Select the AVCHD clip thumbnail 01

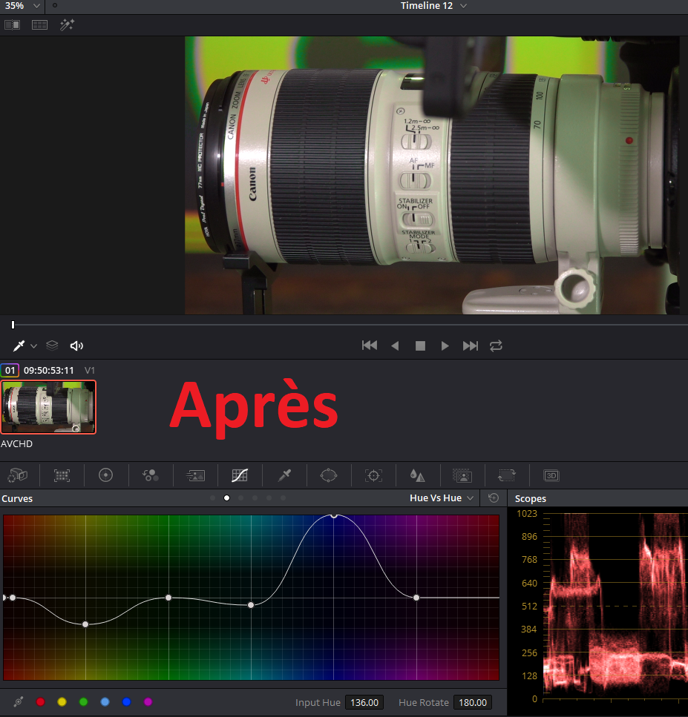(48, 407)
